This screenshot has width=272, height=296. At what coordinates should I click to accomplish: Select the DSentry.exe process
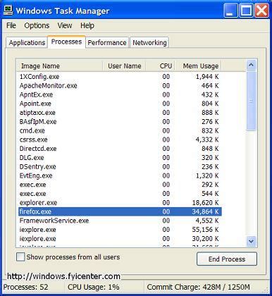120,166
